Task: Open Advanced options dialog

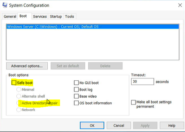Action: pos(27,66)
